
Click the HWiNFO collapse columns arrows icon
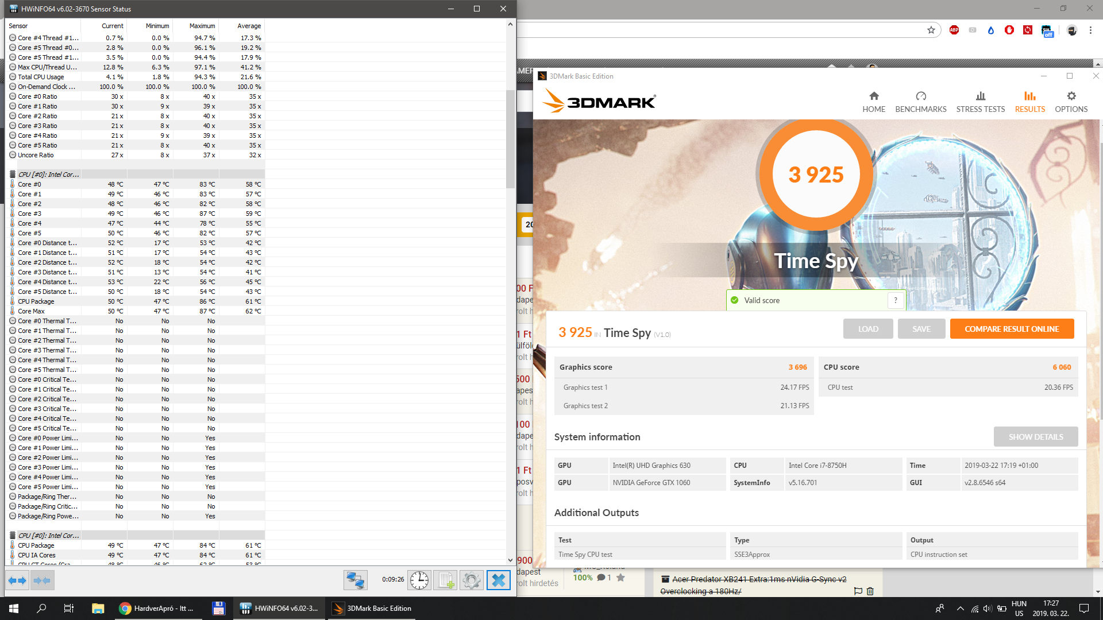[x=41, y=580]
